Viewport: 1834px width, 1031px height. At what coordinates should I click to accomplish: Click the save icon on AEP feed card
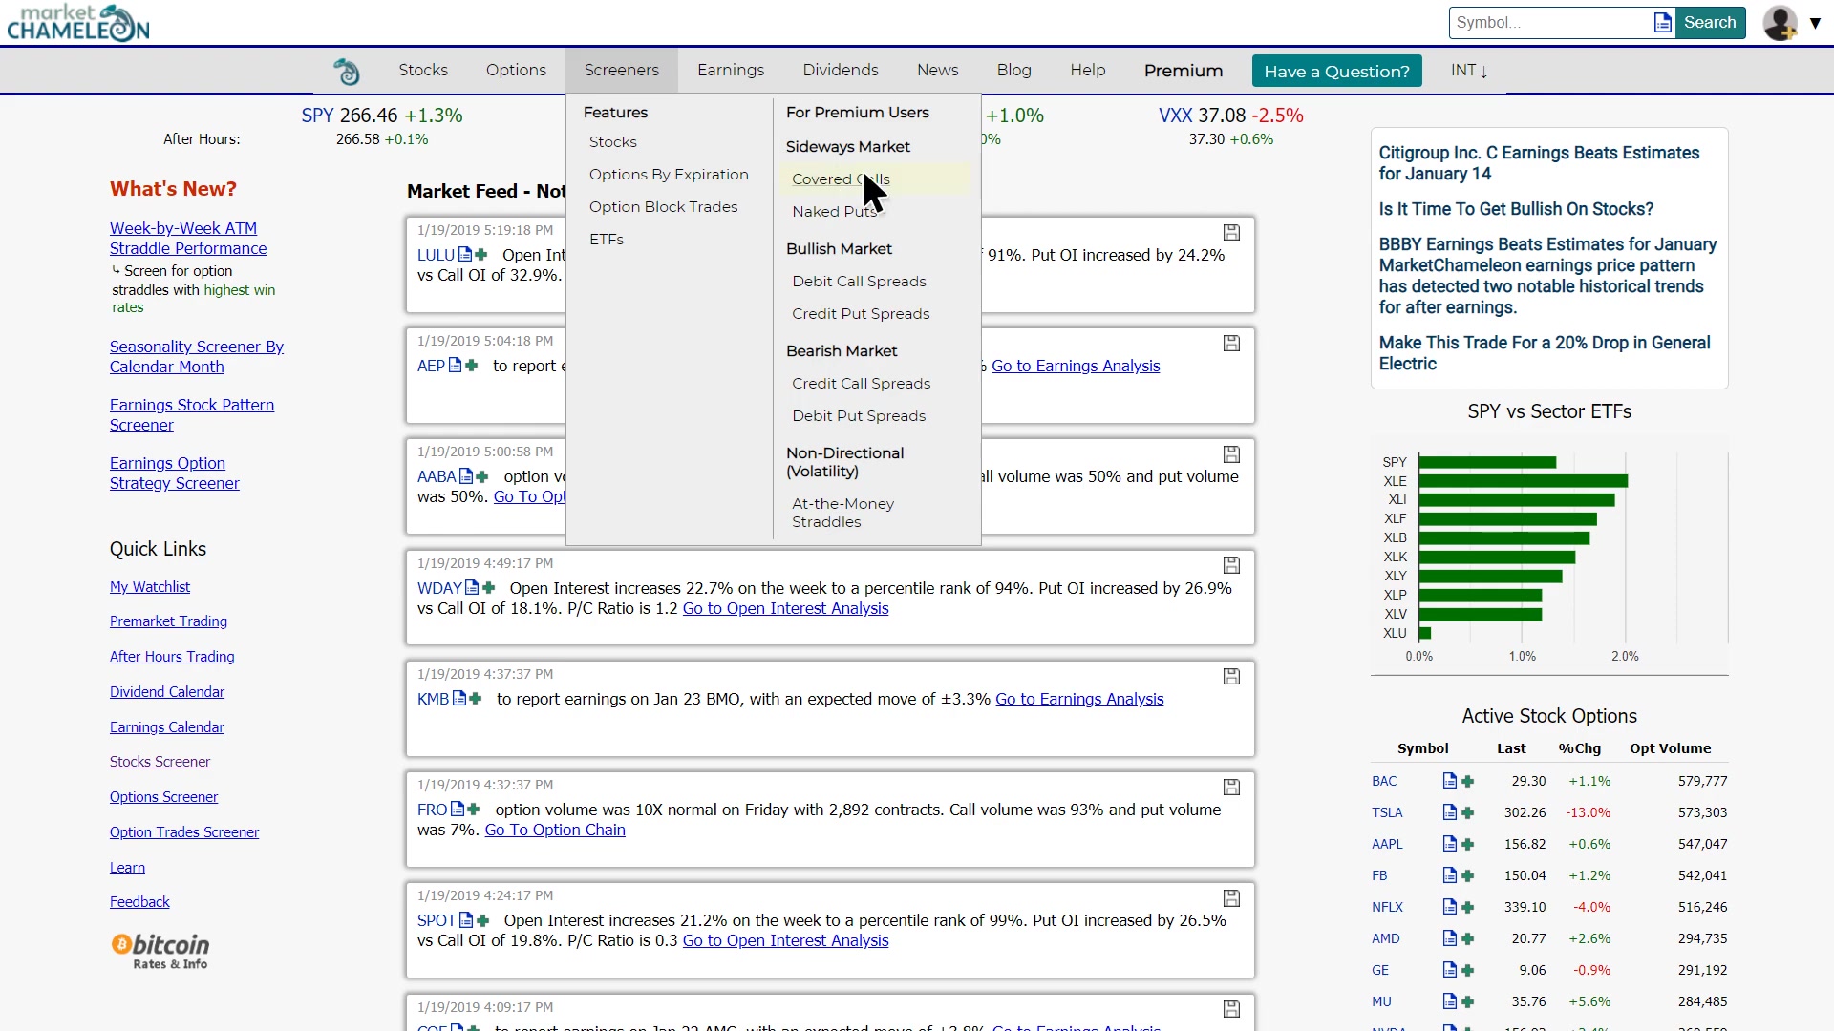coord(1231,343)
